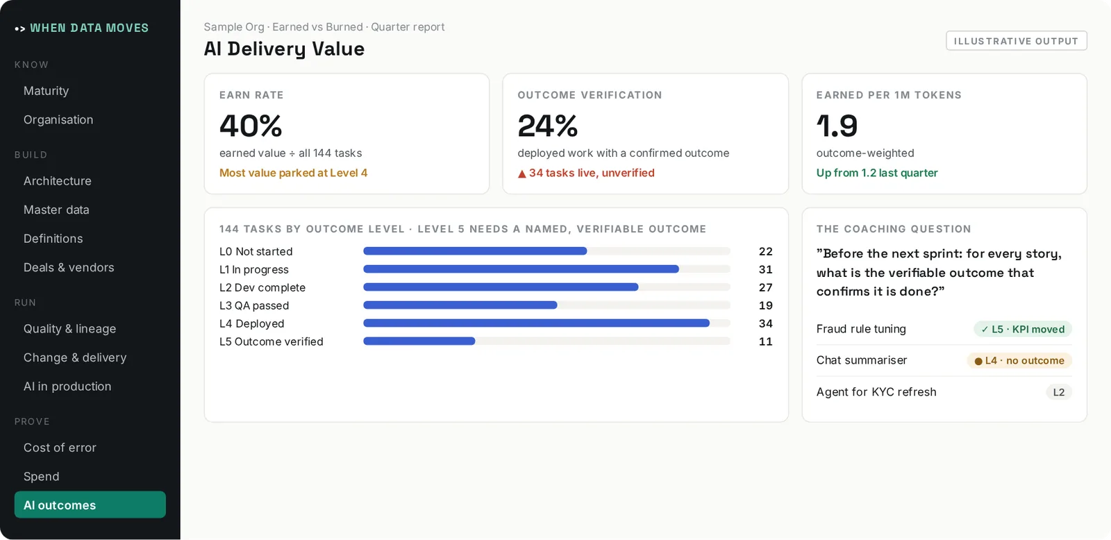Viewport: 1111px width, 540px height.
Task: Click the Illustrative Output badge
Action: click(1017, 41)
